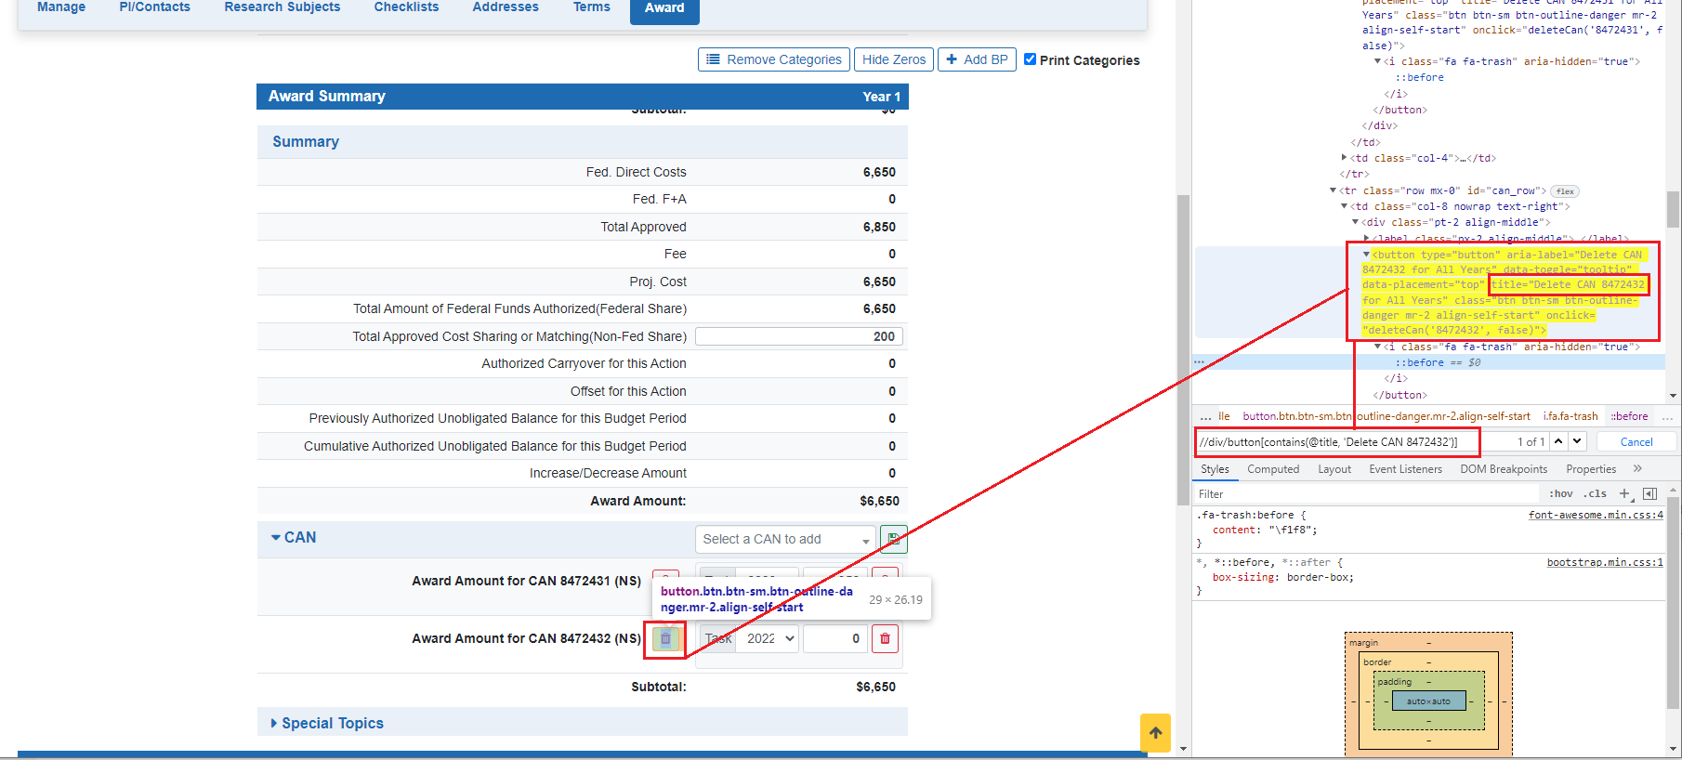Click the Total Approved 6,850 value
This screenshot has height=760, width=1682.
pos(879,227)
